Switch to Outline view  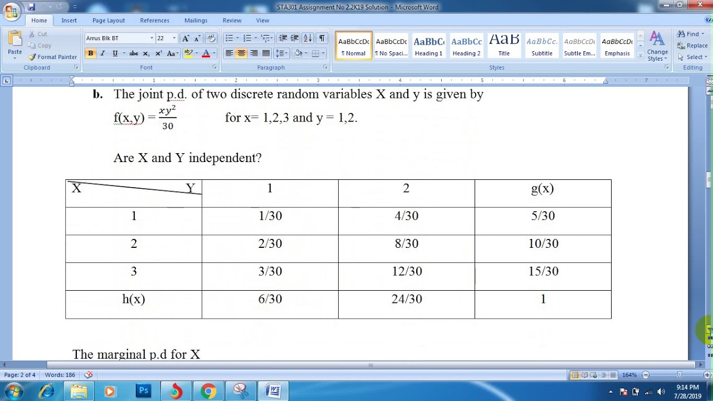tap(603, 375)
